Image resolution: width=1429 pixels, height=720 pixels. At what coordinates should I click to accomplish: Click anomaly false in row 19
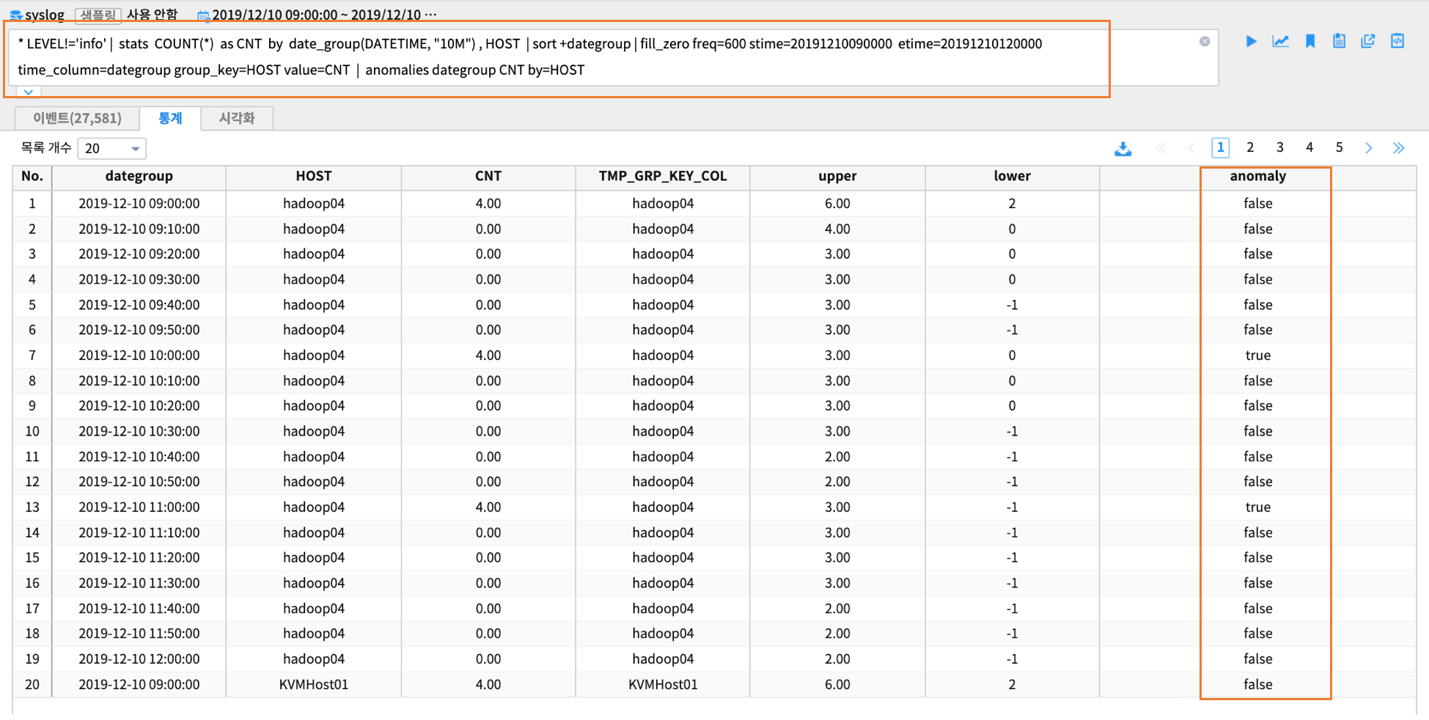coord(1258,658)
